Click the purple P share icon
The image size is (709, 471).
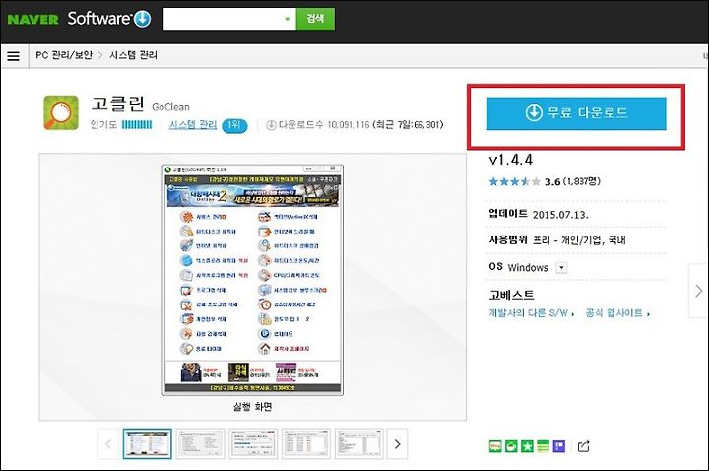(559, 446)
